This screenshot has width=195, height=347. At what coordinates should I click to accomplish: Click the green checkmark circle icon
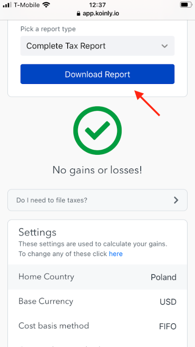(x=97, y=131)
